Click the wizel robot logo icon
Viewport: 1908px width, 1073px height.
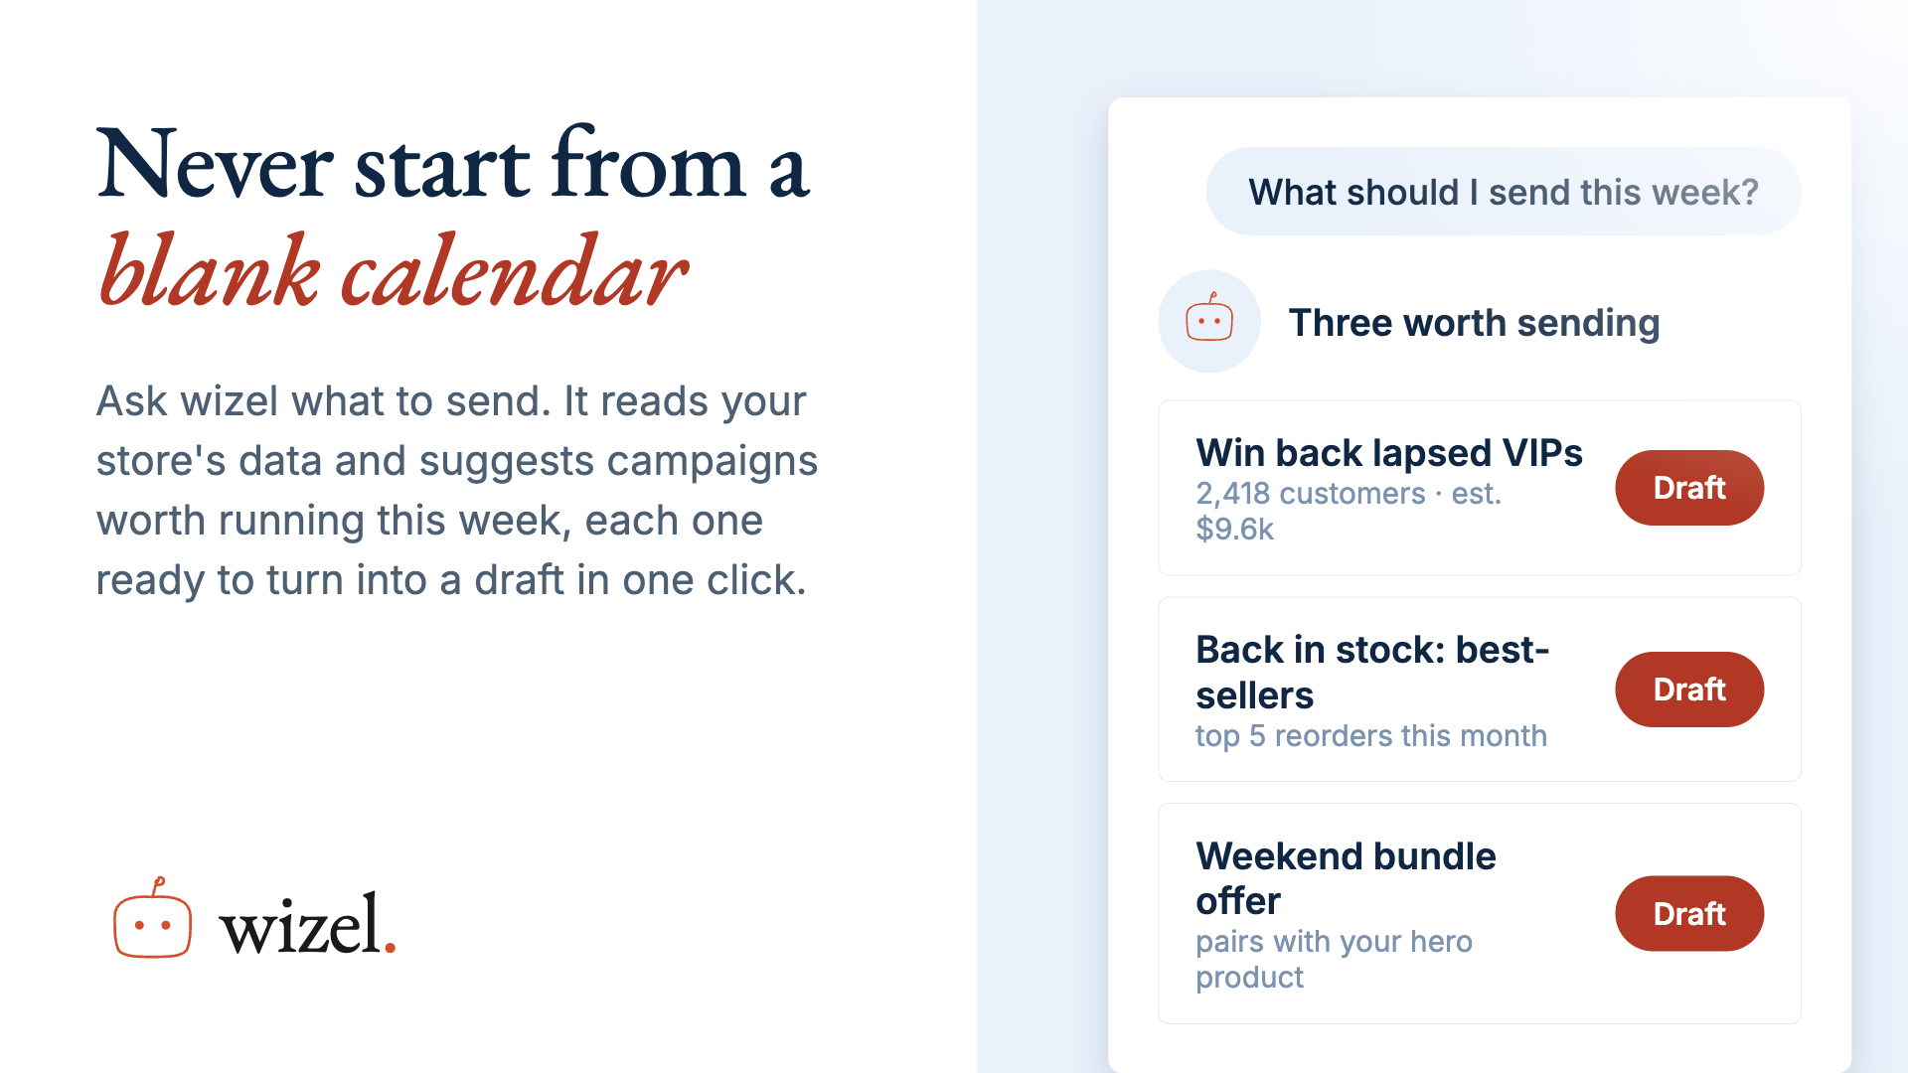pos(152,918)
